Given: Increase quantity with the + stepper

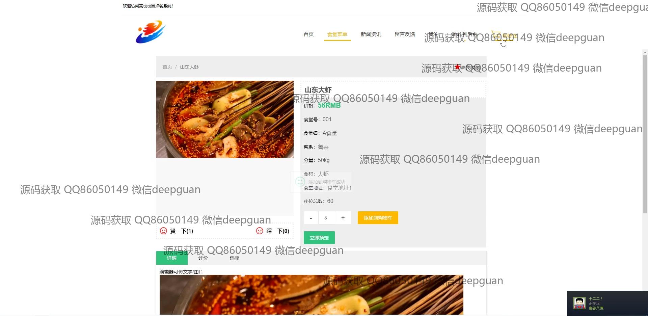Looking at the screenshot, I should [343, 218].
